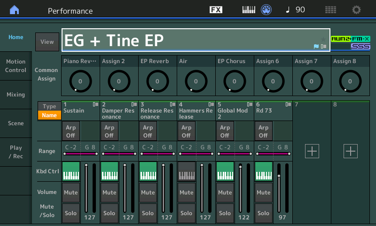Add a new part in slot 7
The height and width of the screenshot is (226, 376).
312,151
